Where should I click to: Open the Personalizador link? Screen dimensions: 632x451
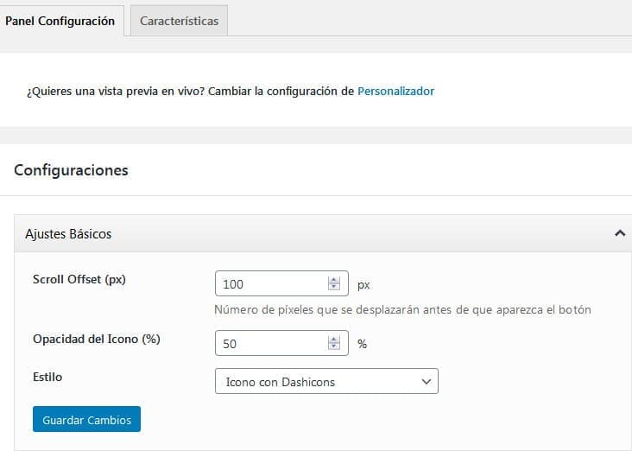click(x=395, y=90)
